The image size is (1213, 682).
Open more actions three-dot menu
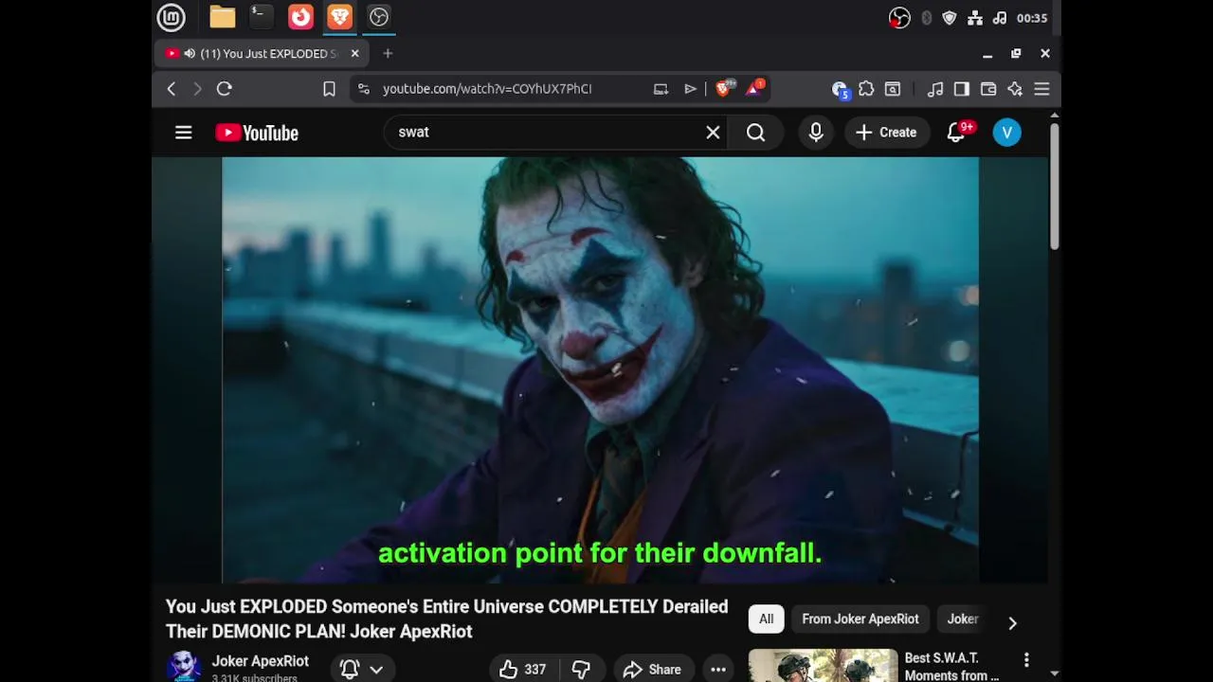[718, 669]
